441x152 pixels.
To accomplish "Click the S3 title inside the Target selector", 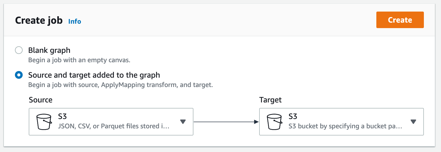I will click(293, 116).
